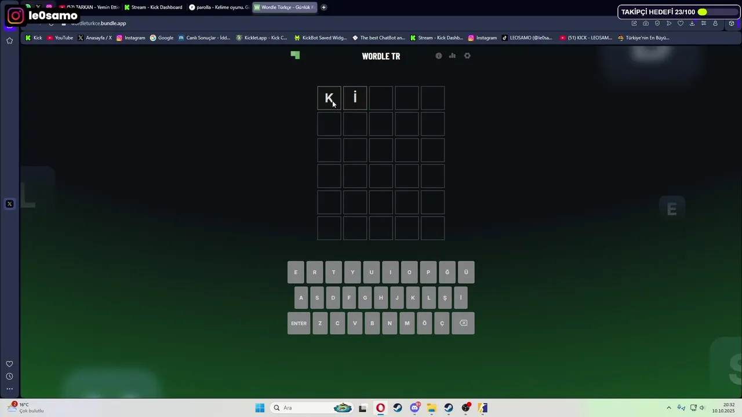Open the Türkiye'nin En Büyü... bookmark

(x=644, y=38)
